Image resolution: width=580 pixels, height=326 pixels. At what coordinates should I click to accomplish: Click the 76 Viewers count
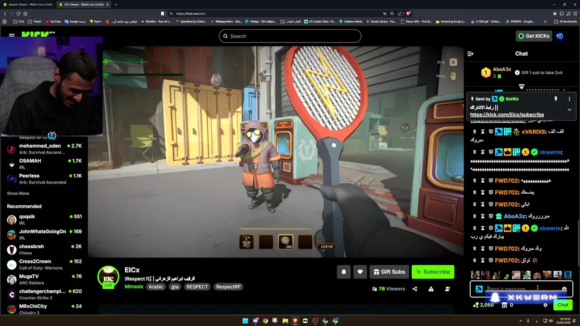click(388, 289)
